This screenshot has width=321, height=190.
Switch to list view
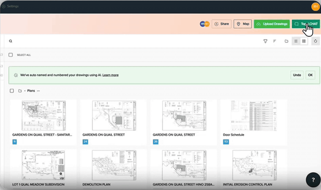296,41
